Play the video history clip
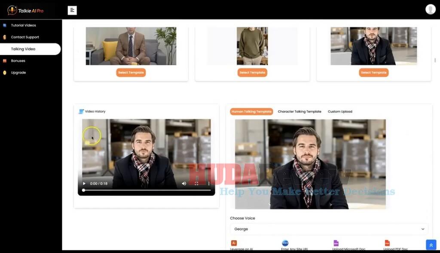This screenshot has height=253, width=440. pos(84,184)
